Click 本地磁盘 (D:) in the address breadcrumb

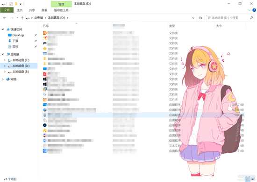[x=57, y=18]
